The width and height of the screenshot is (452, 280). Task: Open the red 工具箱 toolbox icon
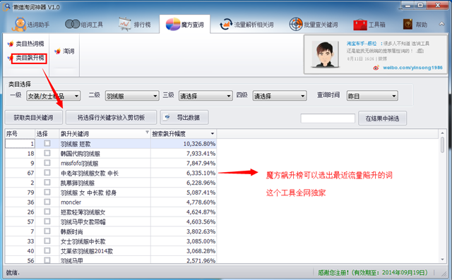[x=360, y=25]
